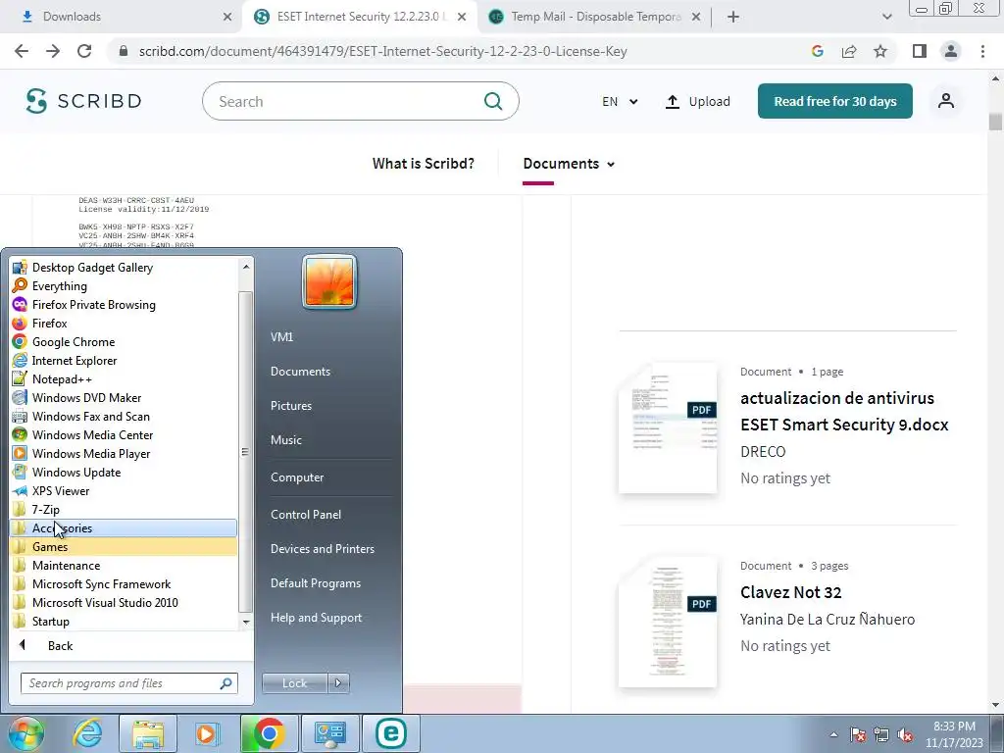
Task: Open the Chrome side panel icon
Action: click(920, 51)
